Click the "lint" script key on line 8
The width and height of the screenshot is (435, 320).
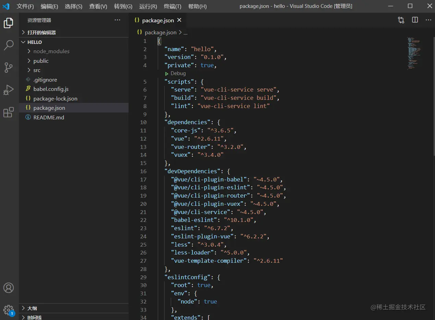[181, 106]
